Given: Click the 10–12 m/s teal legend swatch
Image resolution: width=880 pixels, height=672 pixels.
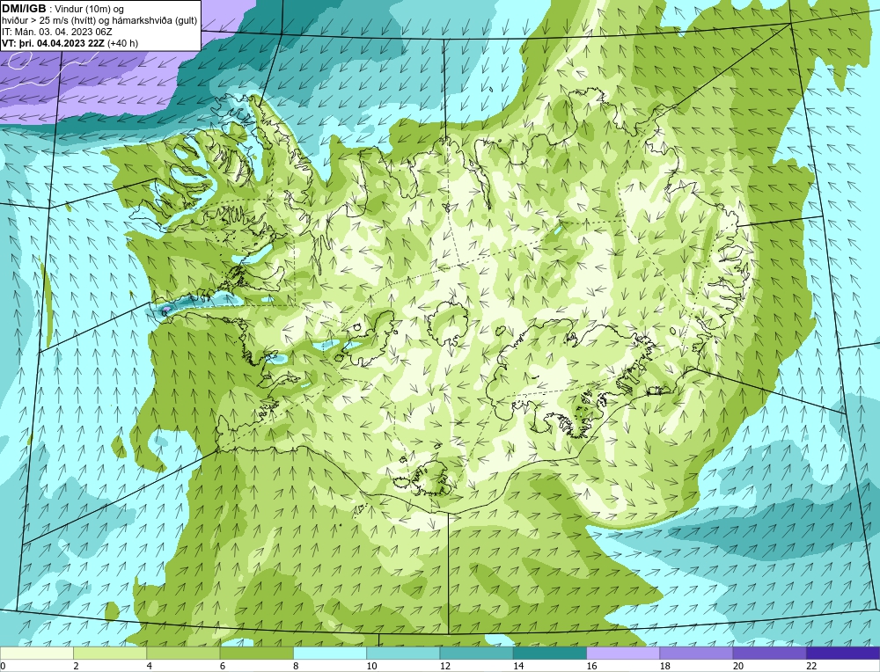Looking at the screenshot, I should pos(403,654).
